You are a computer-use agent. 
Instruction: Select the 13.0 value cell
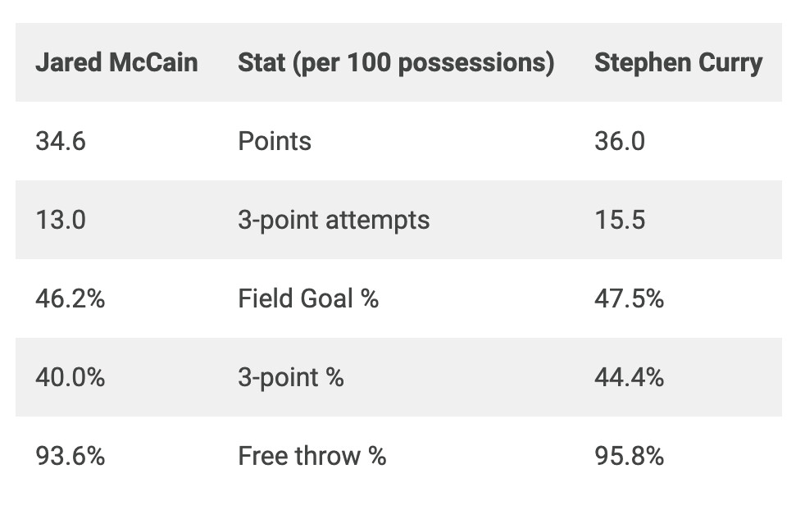pos(61,221)
